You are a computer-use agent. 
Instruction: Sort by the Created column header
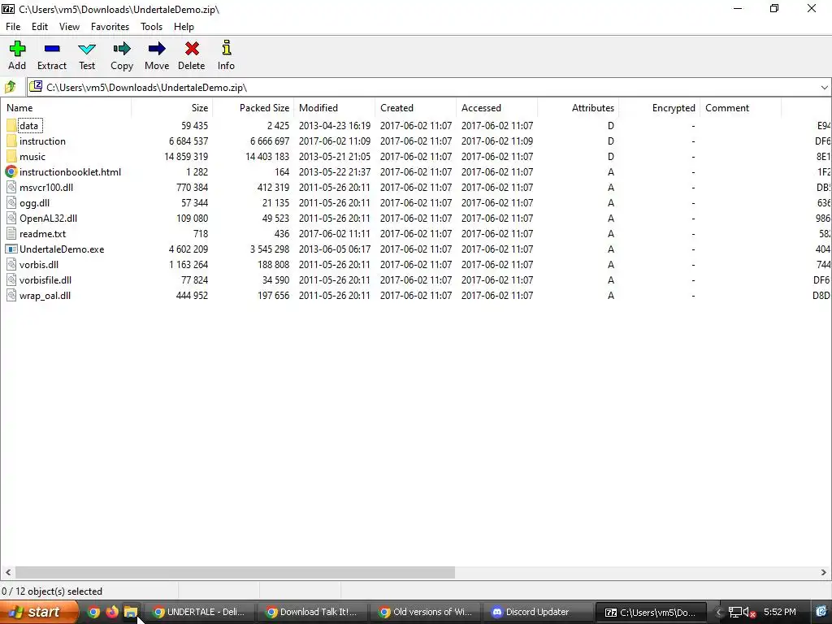pos(415,108)
